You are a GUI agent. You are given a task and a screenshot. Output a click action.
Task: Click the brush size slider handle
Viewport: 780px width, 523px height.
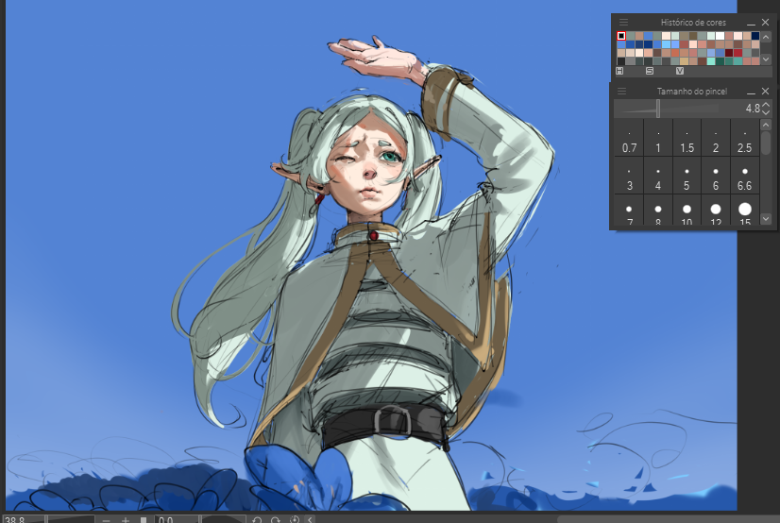(658, 109)
